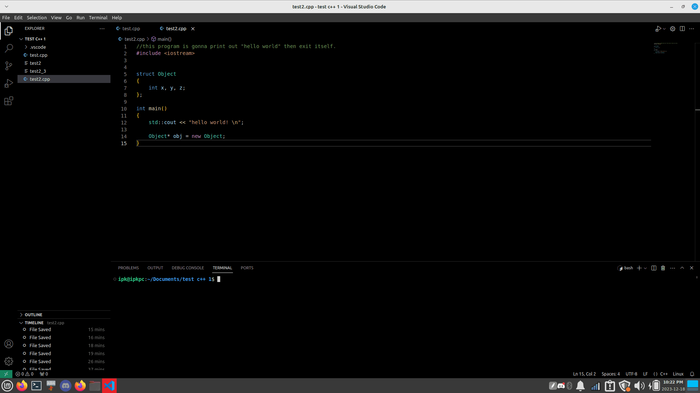Open the Extensions view
700x393 pixels.
point(9,101)
